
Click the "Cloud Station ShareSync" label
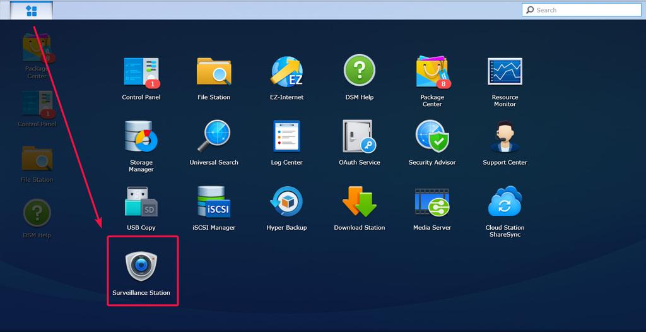[x=505, y=231]
